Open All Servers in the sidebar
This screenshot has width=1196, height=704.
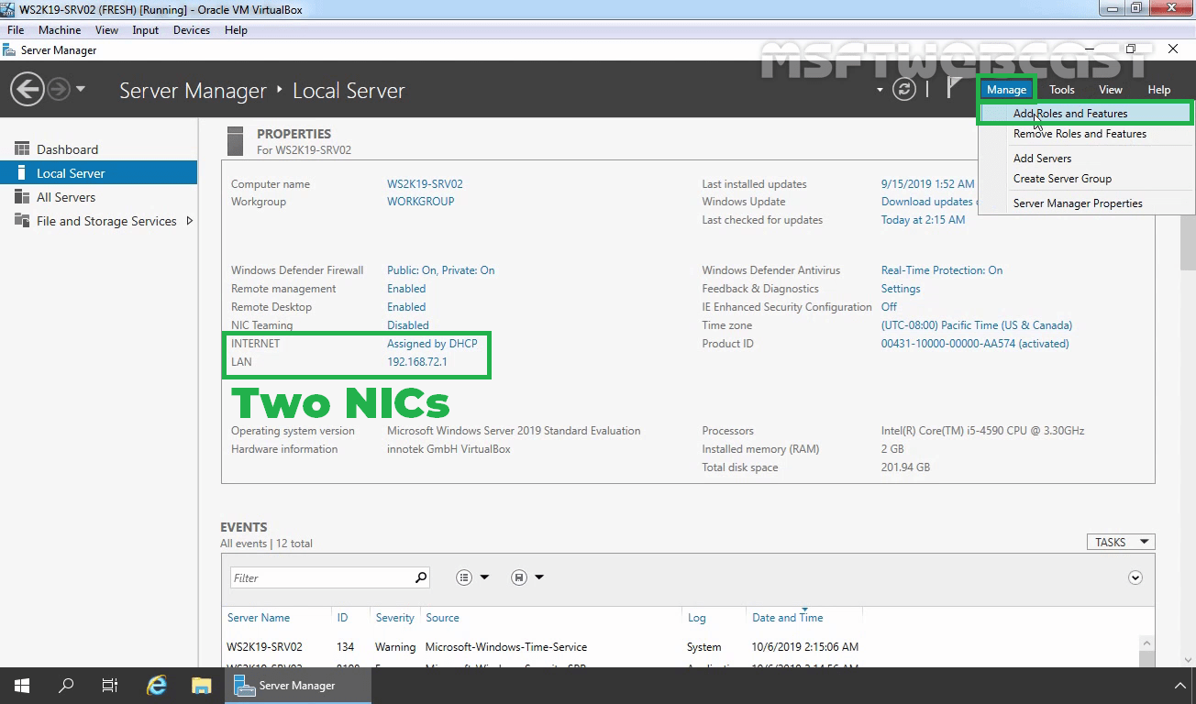[98, 197]
